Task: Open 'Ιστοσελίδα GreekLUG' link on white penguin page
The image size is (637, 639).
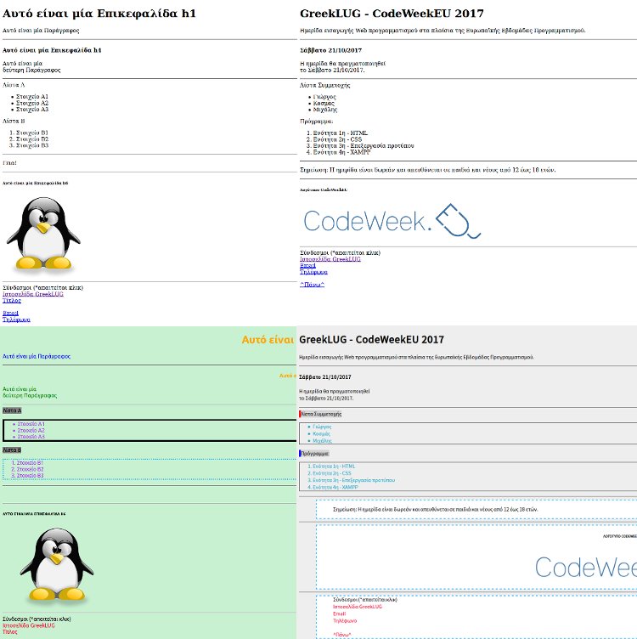Action: 33,294
